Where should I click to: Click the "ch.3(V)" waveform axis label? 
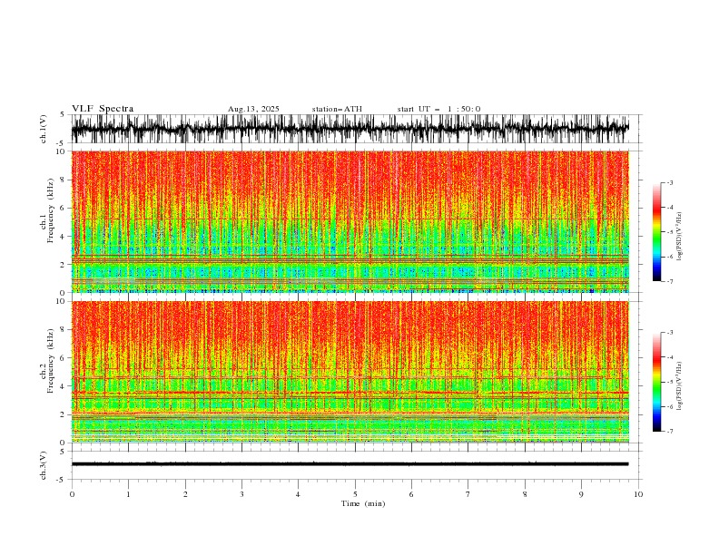44,465
